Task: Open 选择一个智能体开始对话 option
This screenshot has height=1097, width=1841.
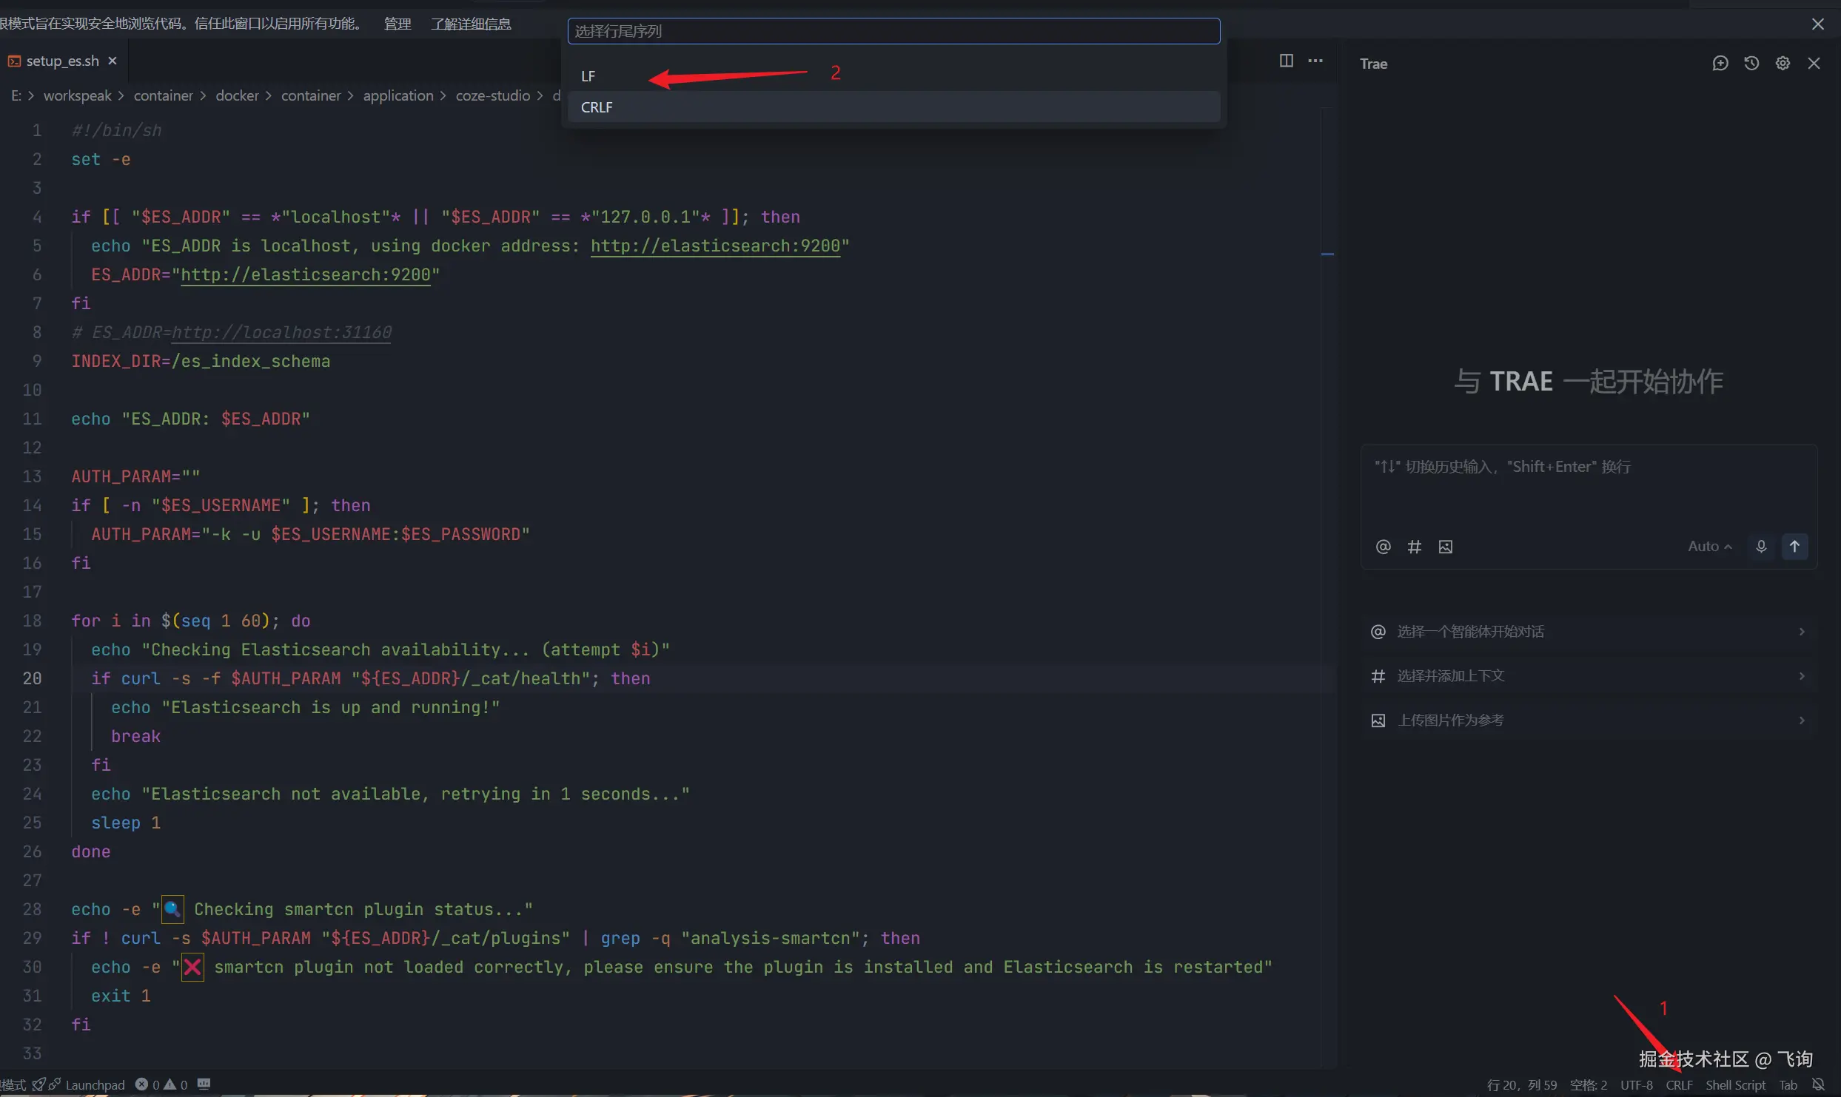Action: 1589,632
